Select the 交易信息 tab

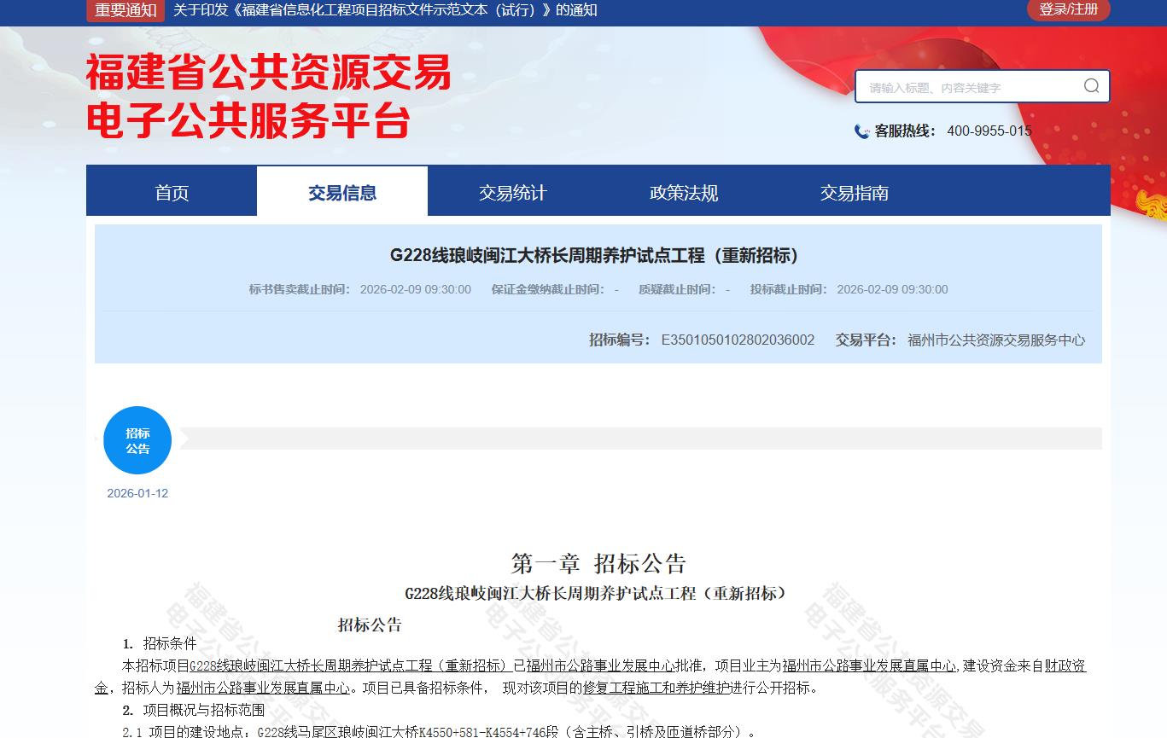pyautogui.click(x=342, y=193)
